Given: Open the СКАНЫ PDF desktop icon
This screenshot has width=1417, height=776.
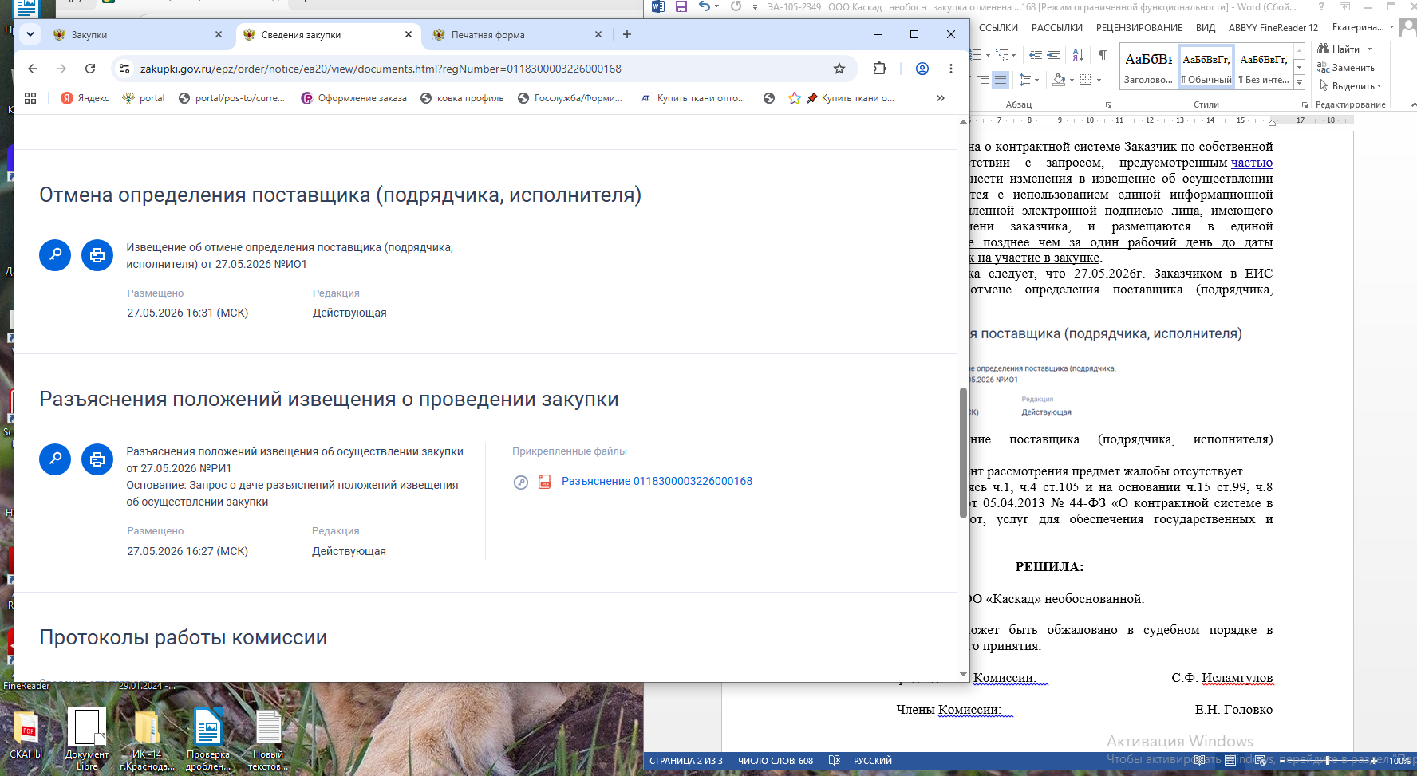Looking at the screenshot, I should [26, 735].
